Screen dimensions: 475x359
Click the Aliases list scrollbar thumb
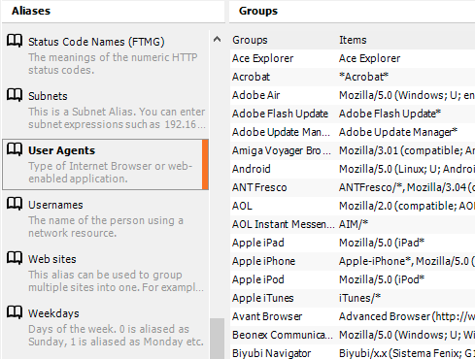coord(217,339)
